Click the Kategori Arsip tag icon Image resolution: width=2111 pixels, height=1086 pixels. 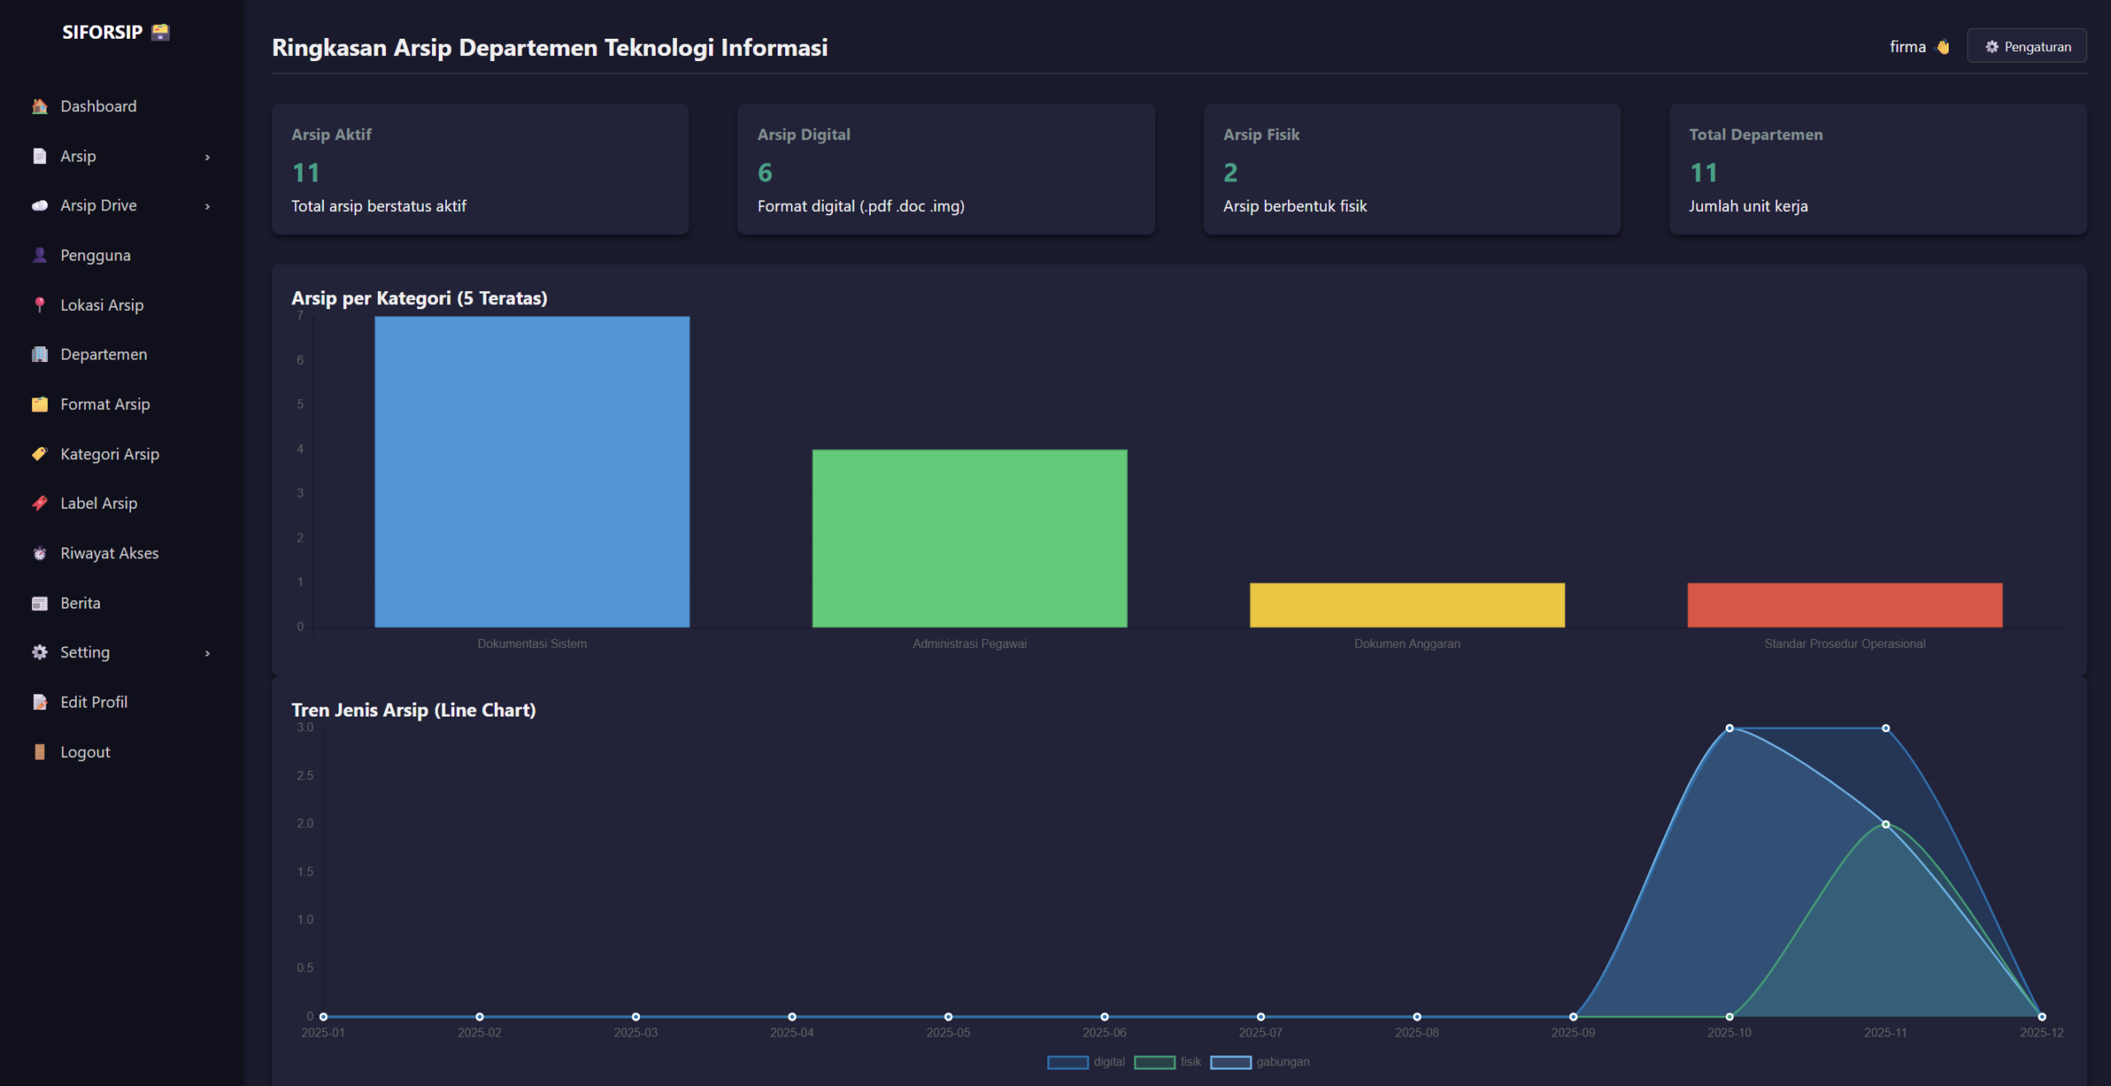(x=39, y=454)
